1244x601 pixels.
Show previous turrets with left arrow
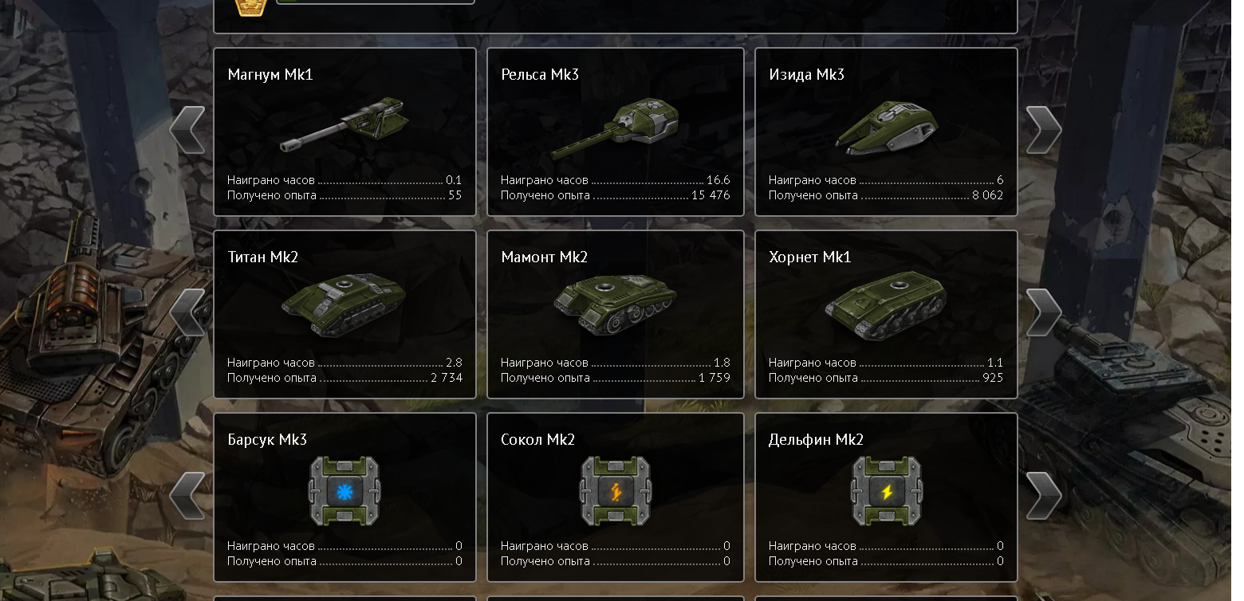(x=187, y=130)
